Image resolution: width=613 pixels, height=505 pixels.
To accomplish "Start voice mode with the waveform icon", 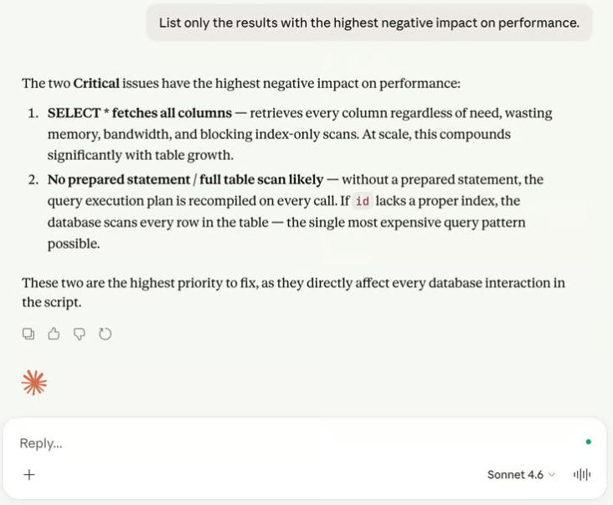I will pyautogui.click(x=582, y=475).
